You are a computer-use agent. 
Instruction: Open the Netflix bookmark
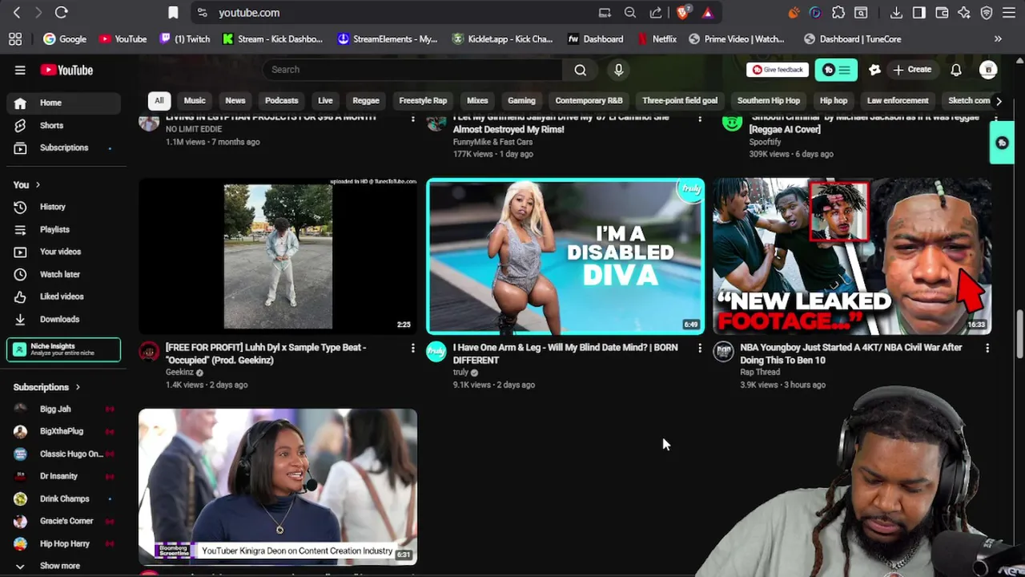(x=657, y=38)
